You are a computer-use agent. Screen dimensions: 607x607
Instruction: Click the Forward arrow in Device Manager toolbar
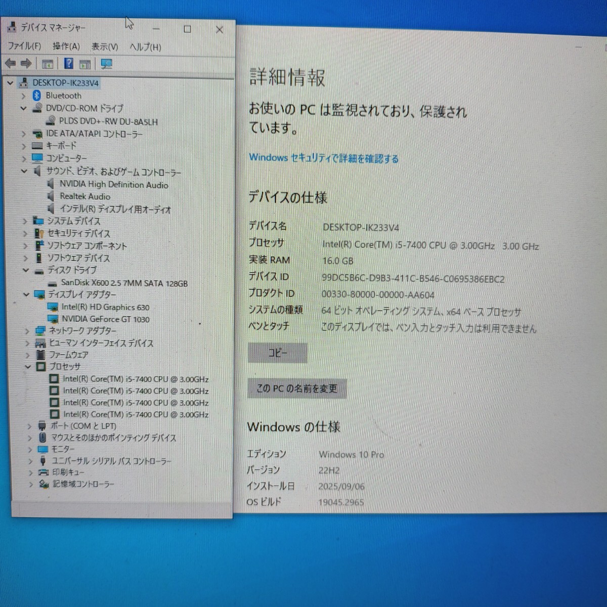pos(26,64)
